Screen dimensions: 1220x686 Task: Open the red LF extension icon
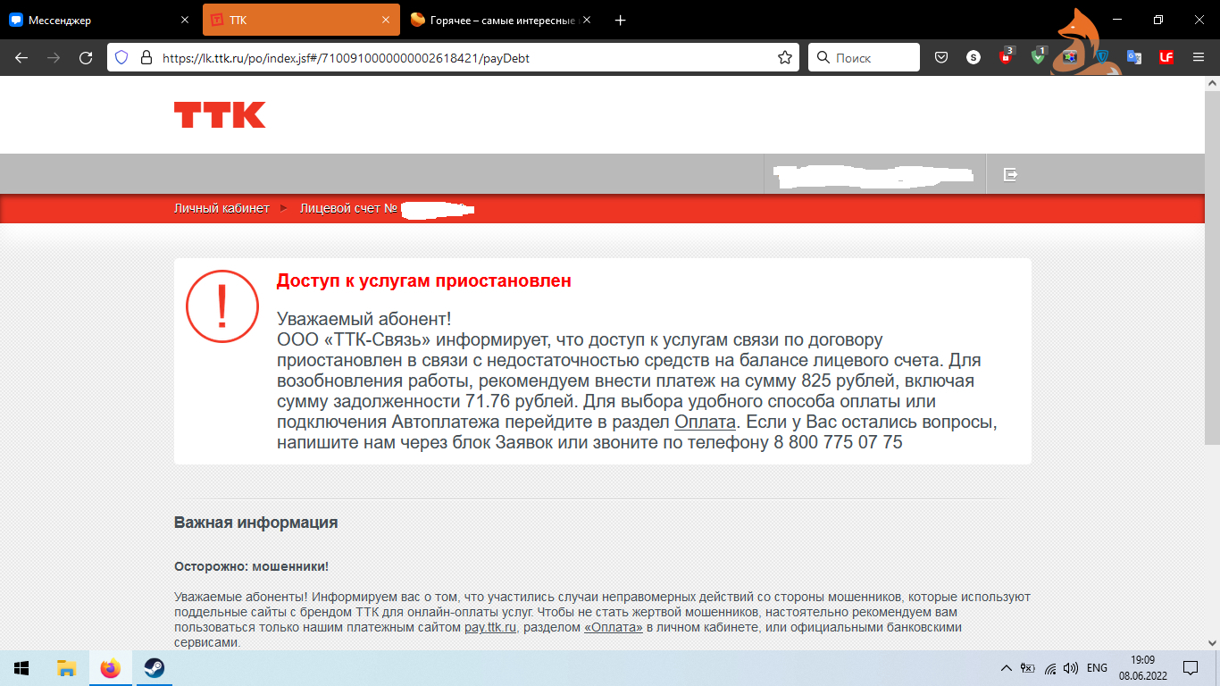[1166, 57]
